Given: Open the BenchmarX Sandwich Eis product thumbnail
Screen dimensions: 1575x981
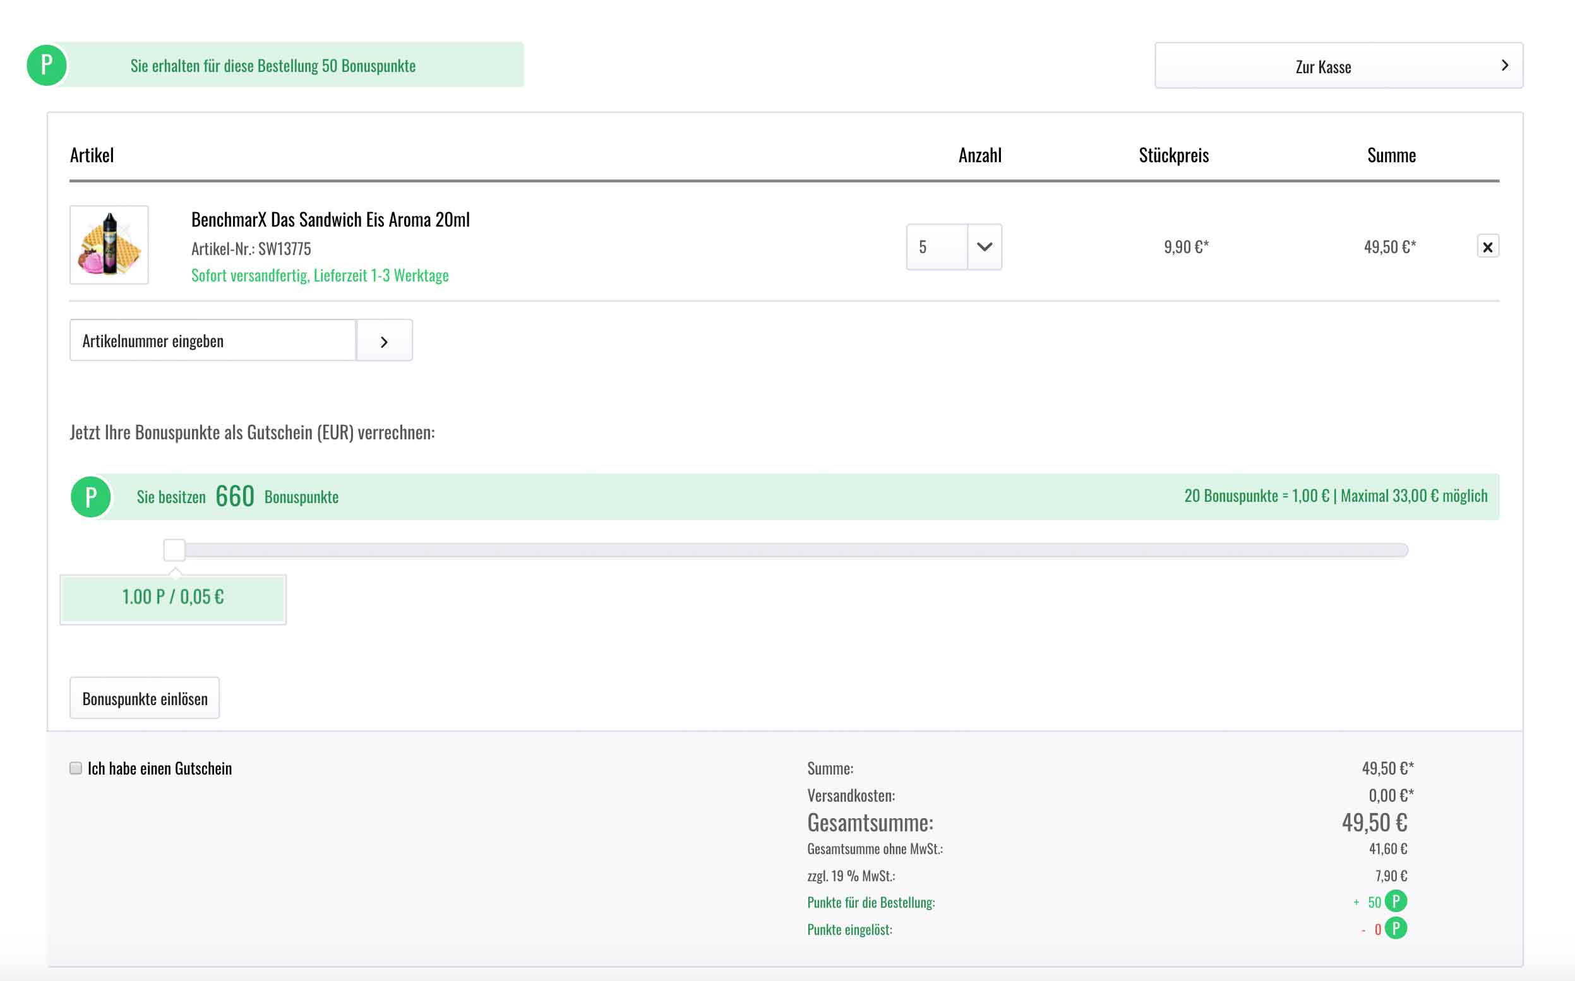Looking at the screenshot, I should coord(109,245).
